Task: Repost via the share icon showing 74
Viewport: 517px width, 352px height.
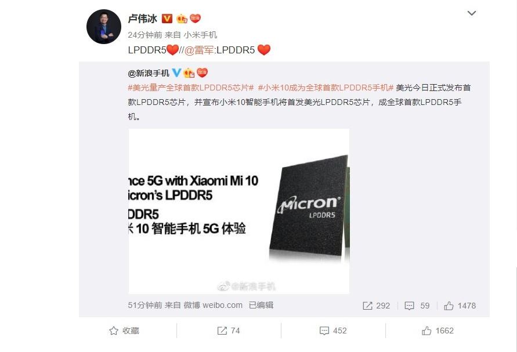Action: (x=229, y=331)
